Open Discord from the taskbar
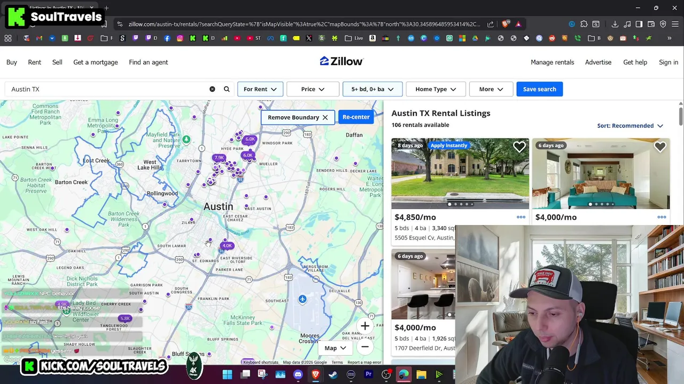This screenshot has width=684, height=384. 298,374
